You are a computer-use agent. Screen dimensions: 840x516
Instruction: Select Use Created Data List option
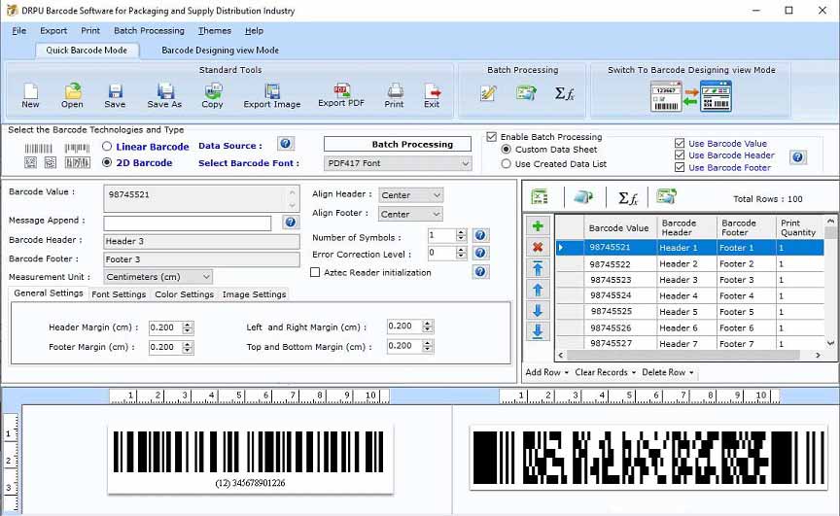(507, 164)
